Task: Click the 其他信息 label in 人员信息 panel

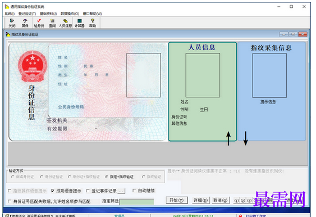Action: 179,123
